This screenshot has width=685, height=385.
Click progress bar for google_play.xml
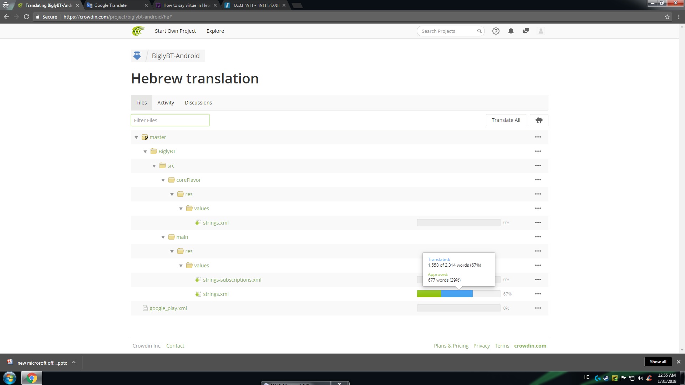(x=458, y=308)
